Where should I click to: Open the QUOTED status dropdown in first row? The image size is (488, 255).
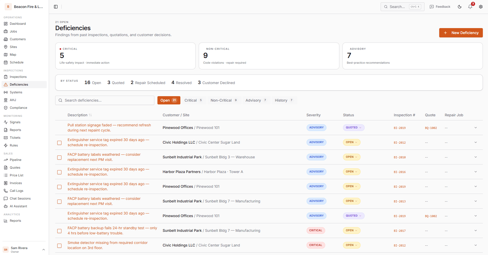point(353,128)
